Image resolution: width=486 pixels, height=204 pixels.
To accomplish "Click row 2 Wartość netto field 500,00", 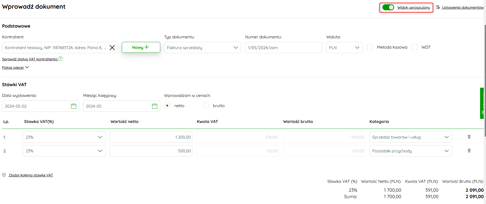I will click(x=151, y=151).
